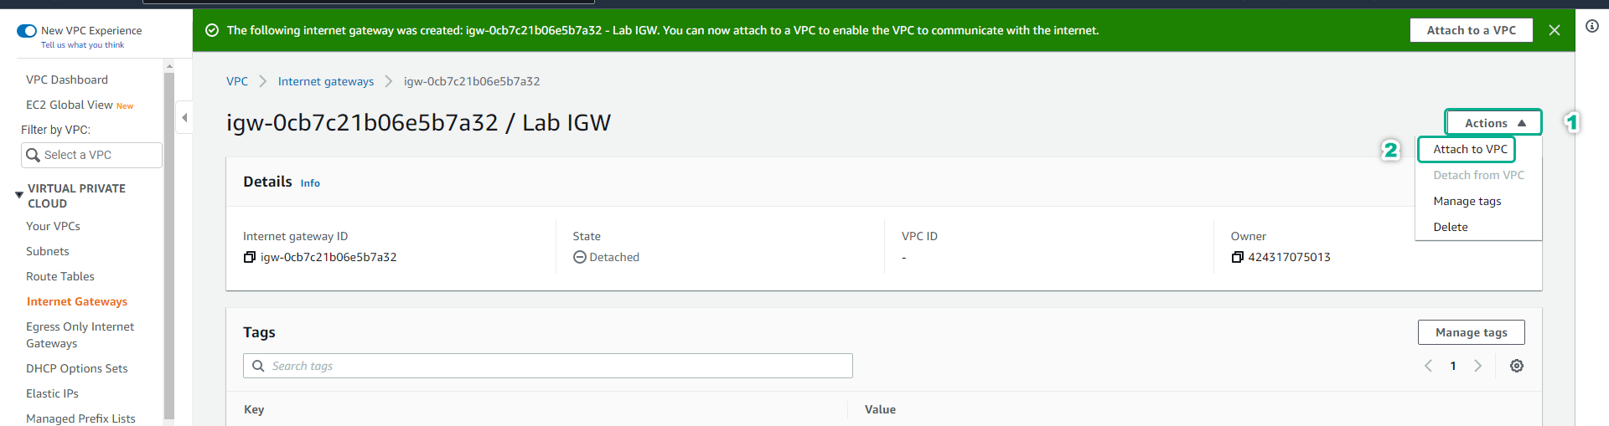
Task: Click the info circle icon at top right
Action: click(x=1592, y=26)
